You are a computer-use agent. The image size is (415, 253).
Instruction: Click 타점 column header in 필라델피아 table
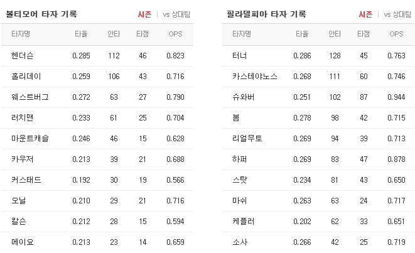364,34
